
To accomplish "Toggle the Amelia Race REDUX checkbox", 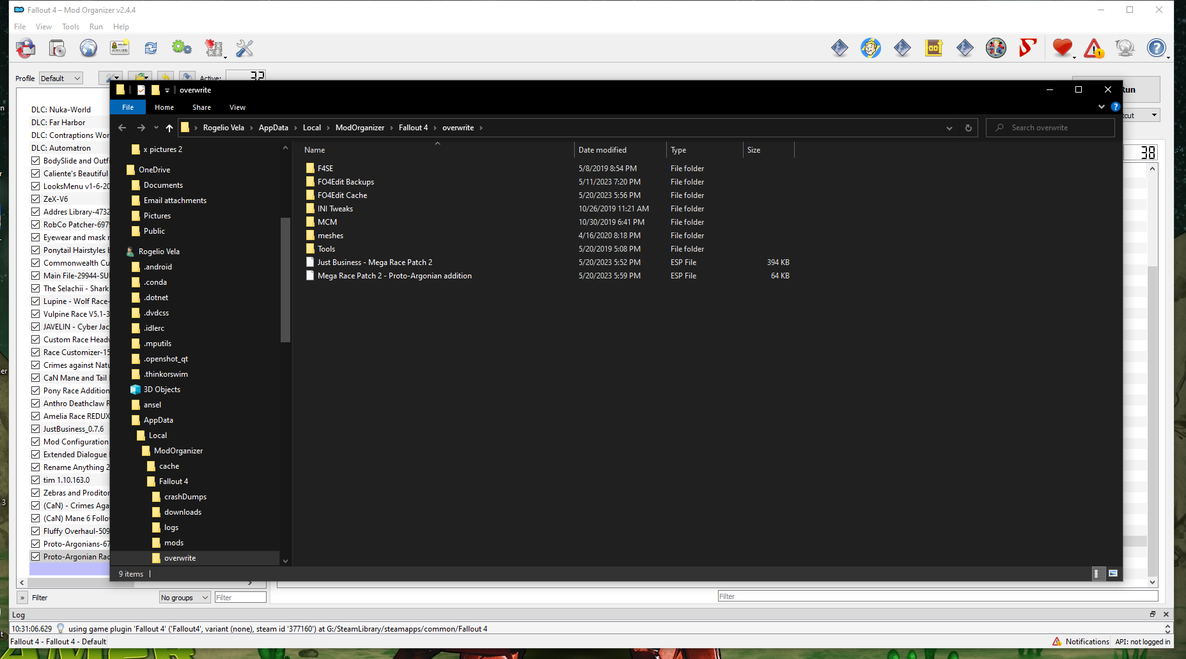I will point(36,416).
